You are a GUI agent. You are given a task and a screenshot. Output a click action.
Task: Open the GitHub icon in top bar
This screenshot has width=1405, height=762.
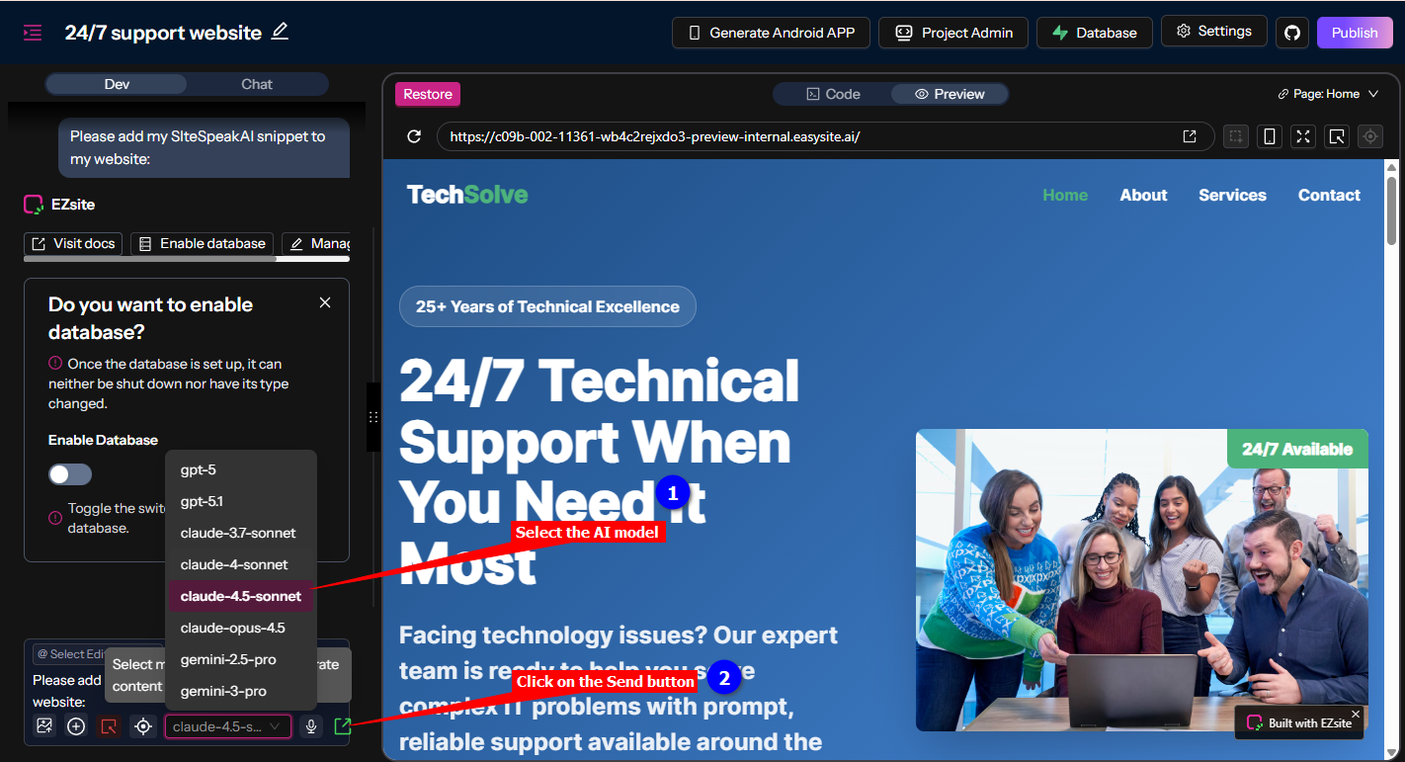1291,33
